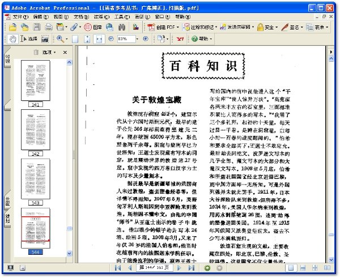Click the Yahoo Y! toolbar icon
The width and height of the screenshot is (340, 278).
coord(180,39)
